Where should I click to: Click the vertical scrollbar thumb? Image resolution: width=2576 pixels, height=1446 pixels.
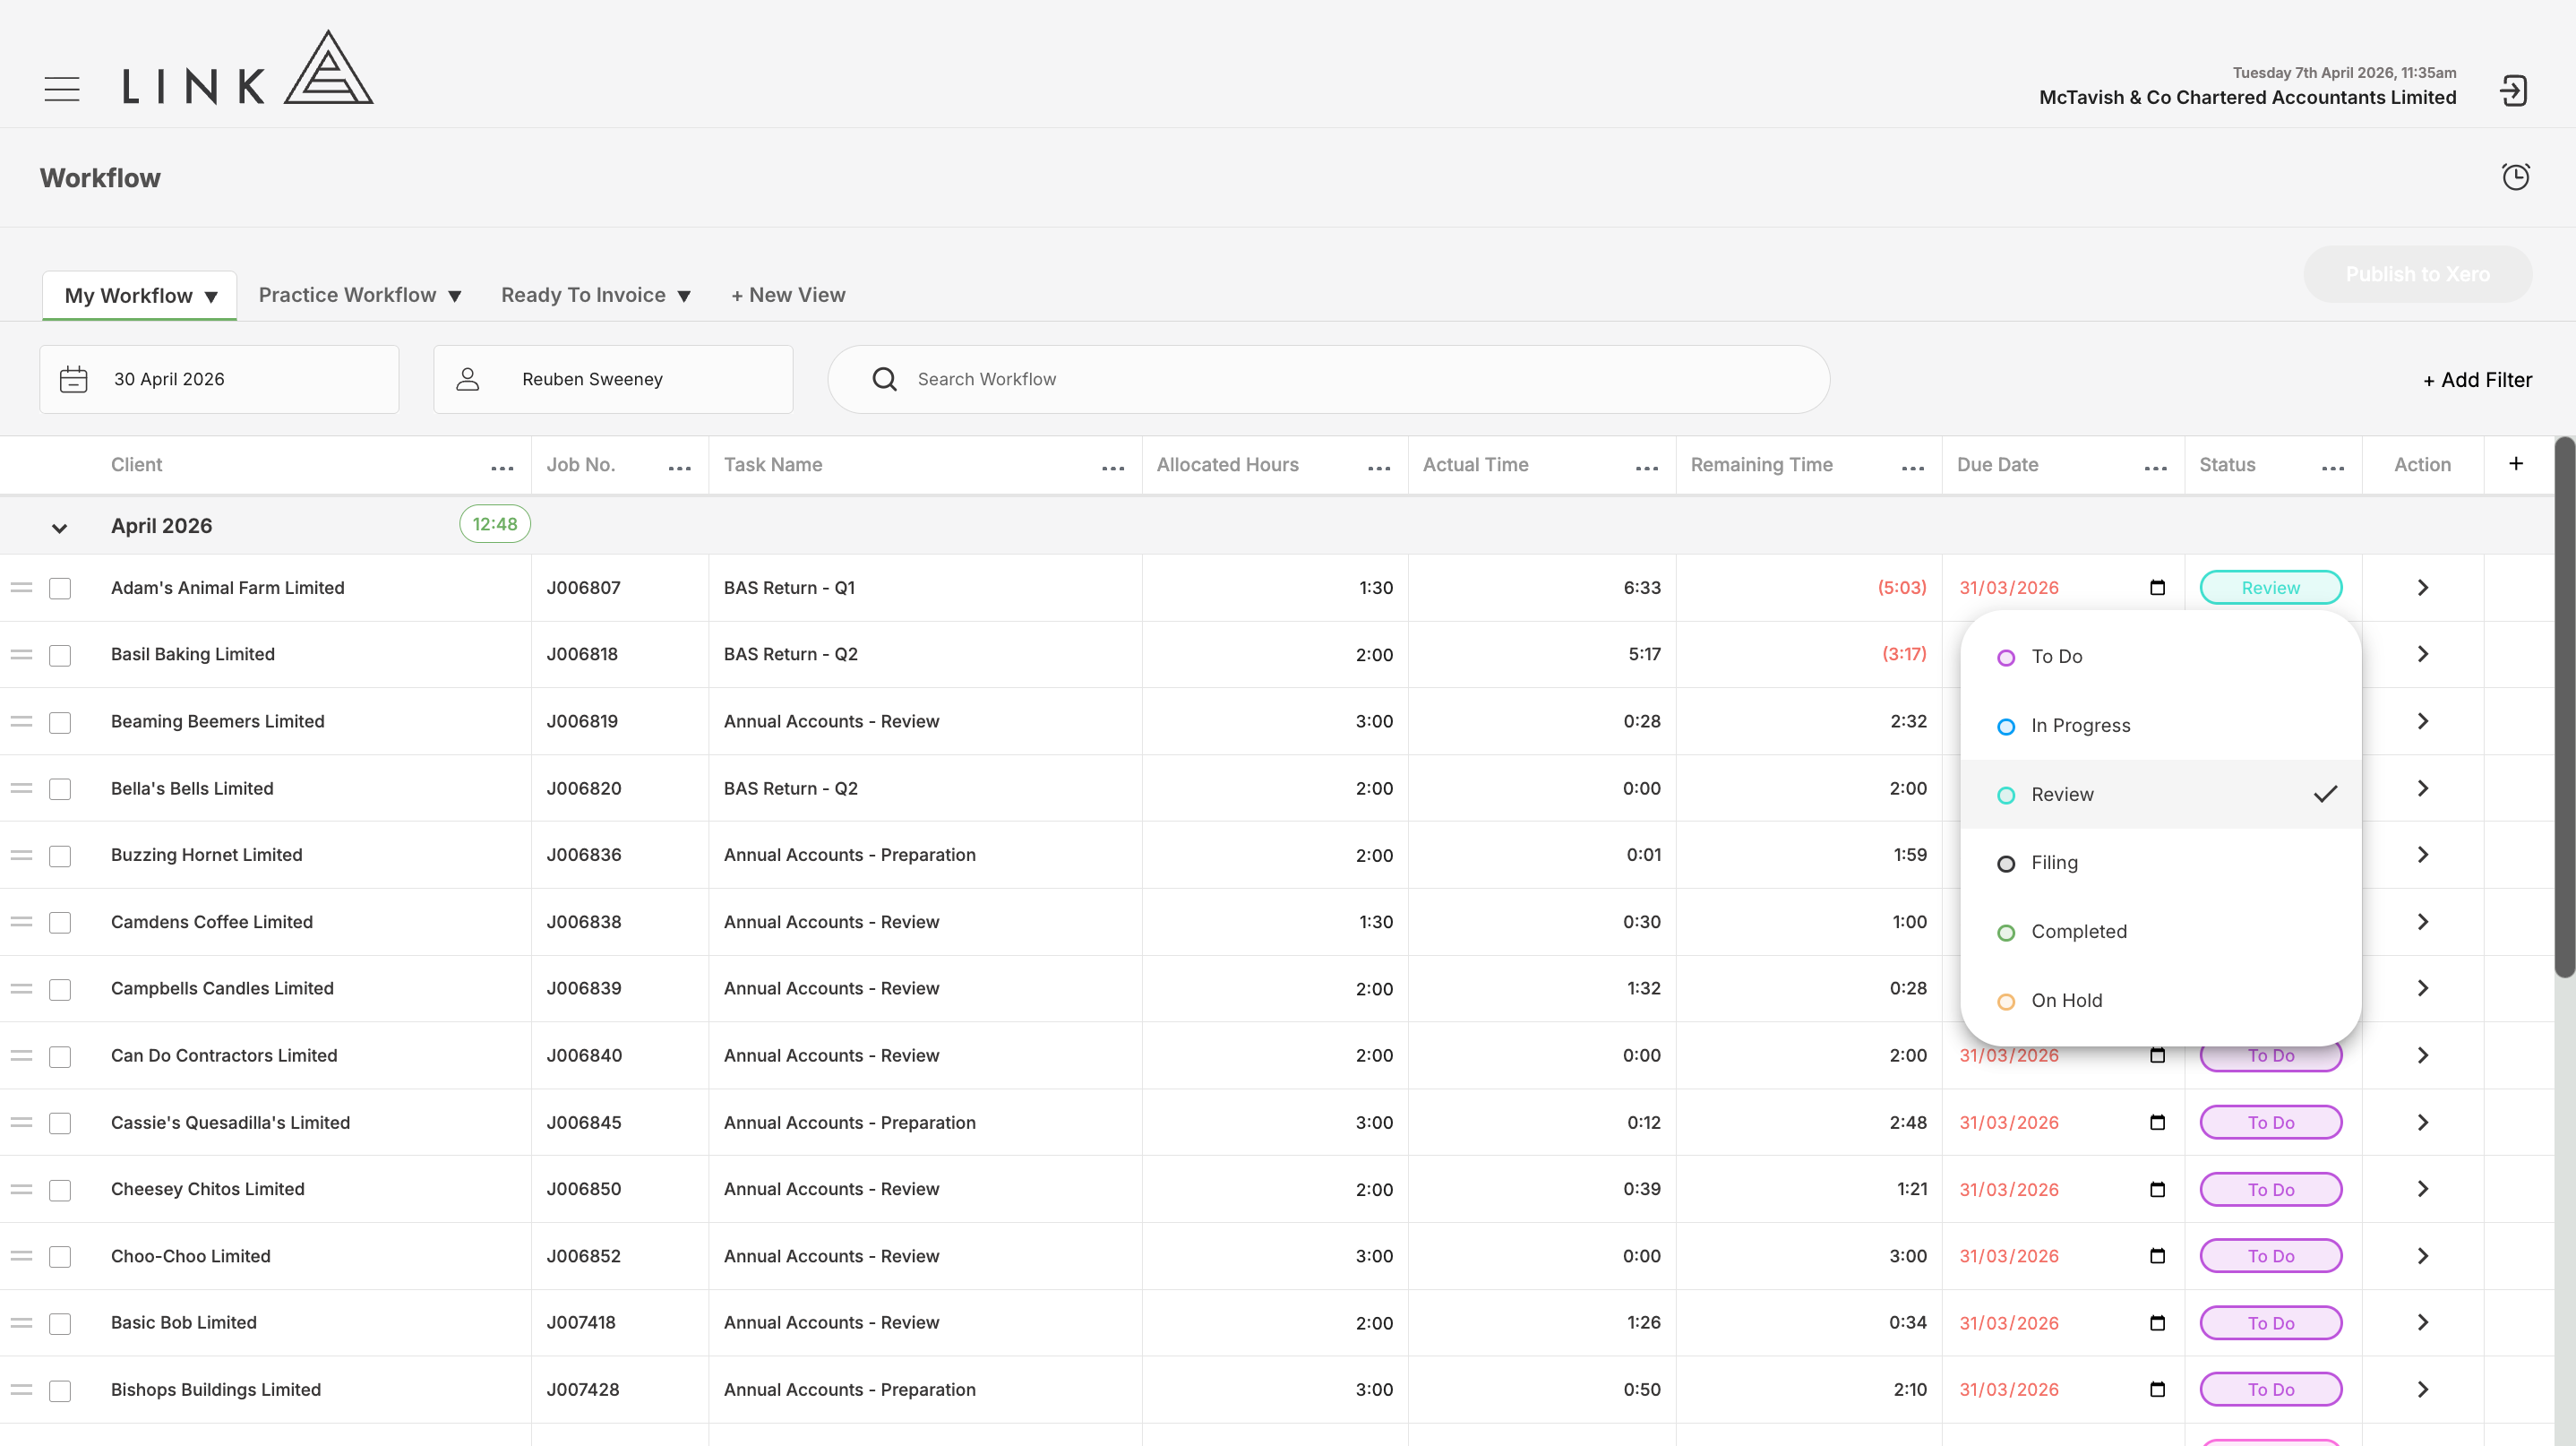2564,707
